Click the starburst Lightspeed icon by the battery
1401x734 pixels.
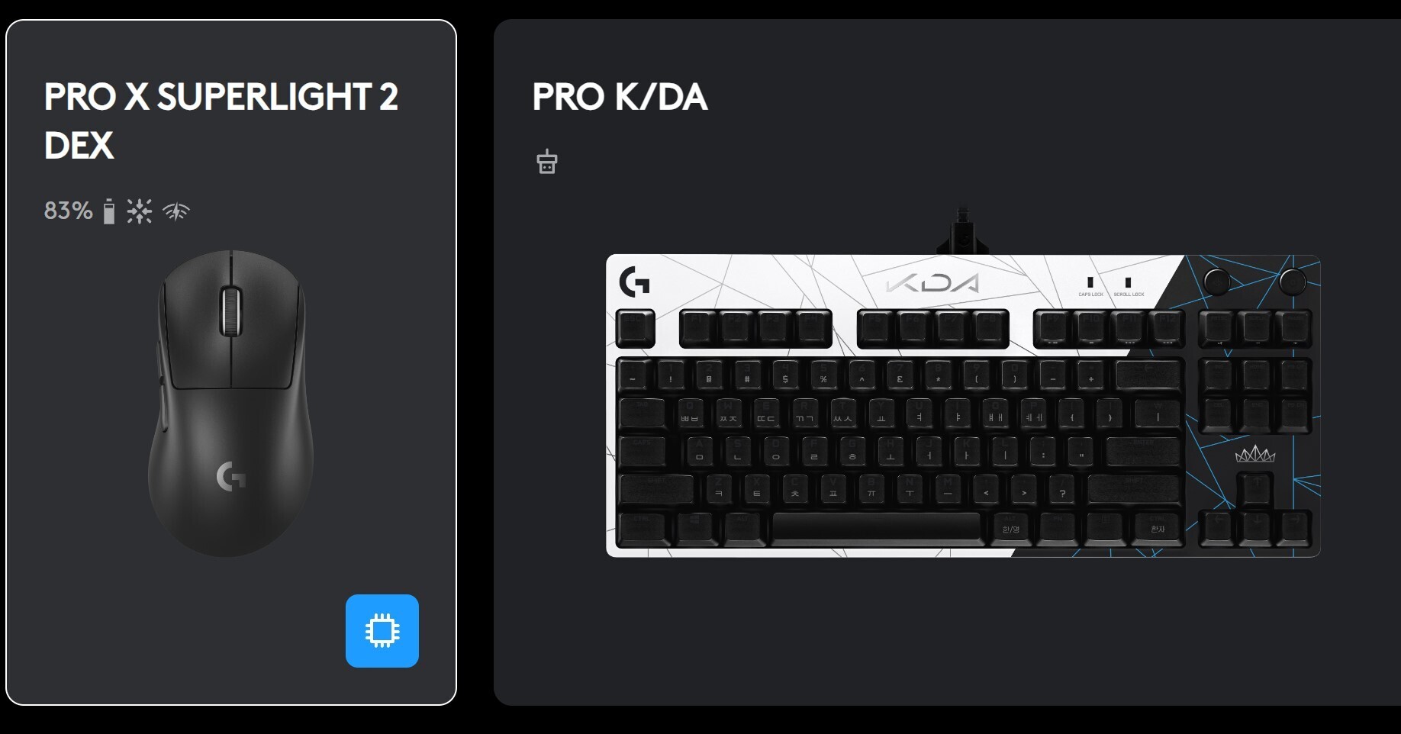(x=140, y=211)
